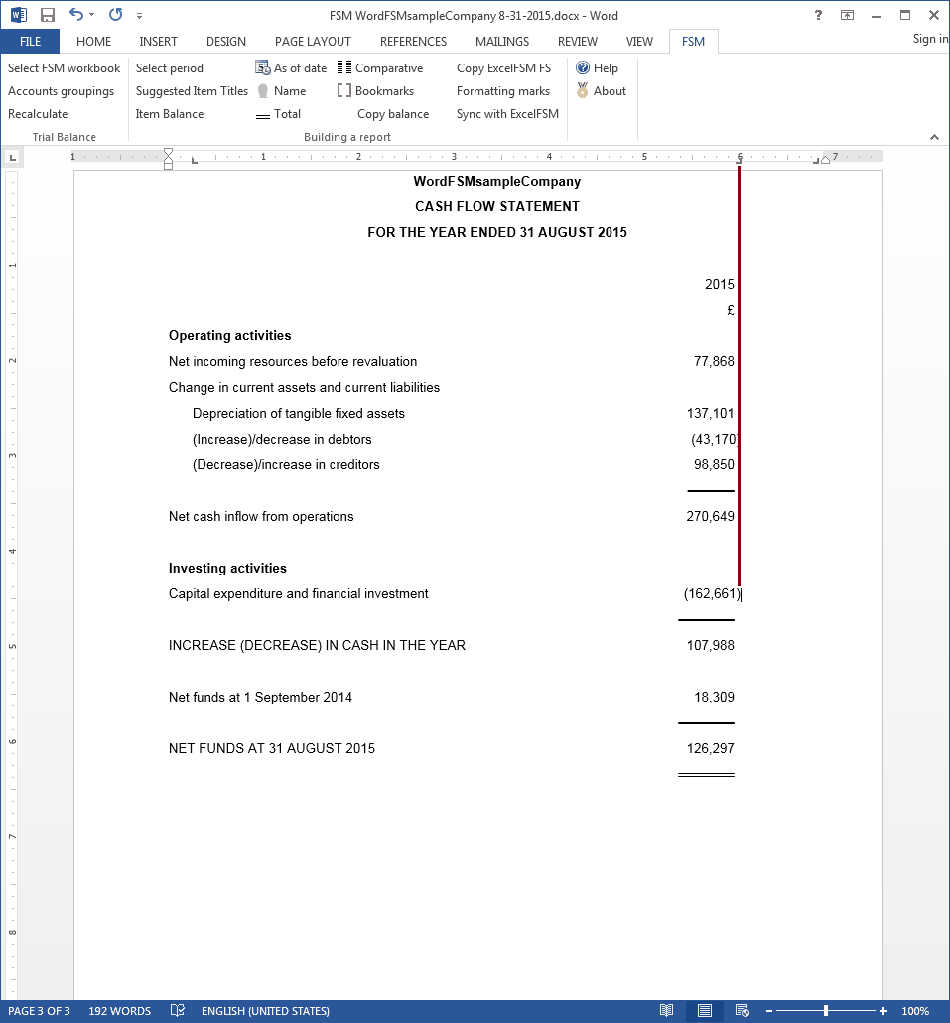Click Sync with ExcelFSM

coord(507,113)
